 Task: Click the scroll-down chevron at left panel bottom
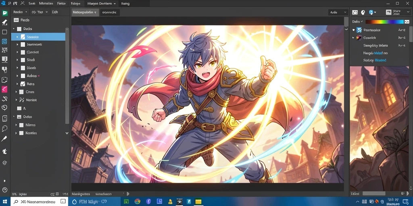point(67,133)
